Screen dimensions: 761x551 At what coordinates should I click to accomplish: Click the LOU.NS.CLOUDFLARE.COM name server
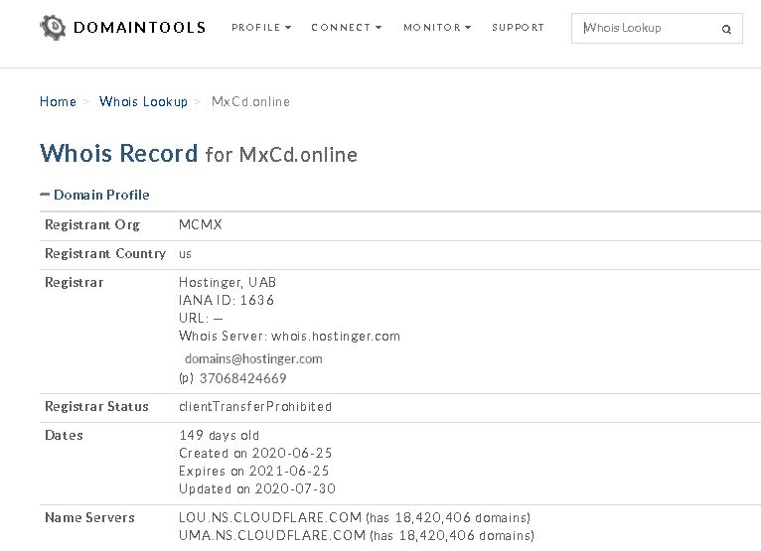point(270,517)
